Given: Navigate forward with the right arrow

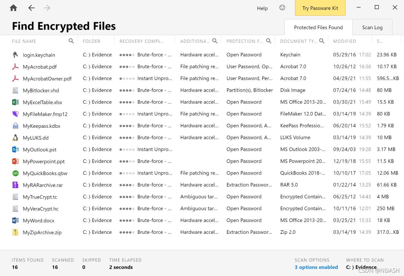Looking at the screenshot, I should pos(47,8).
